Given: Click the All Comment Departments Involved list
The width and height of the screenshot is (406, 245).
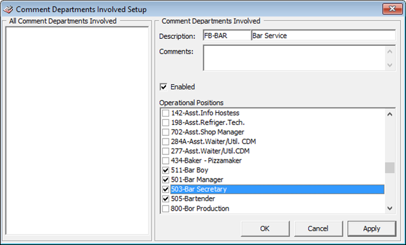Looking at the screenshot, I should click(77, 131).
